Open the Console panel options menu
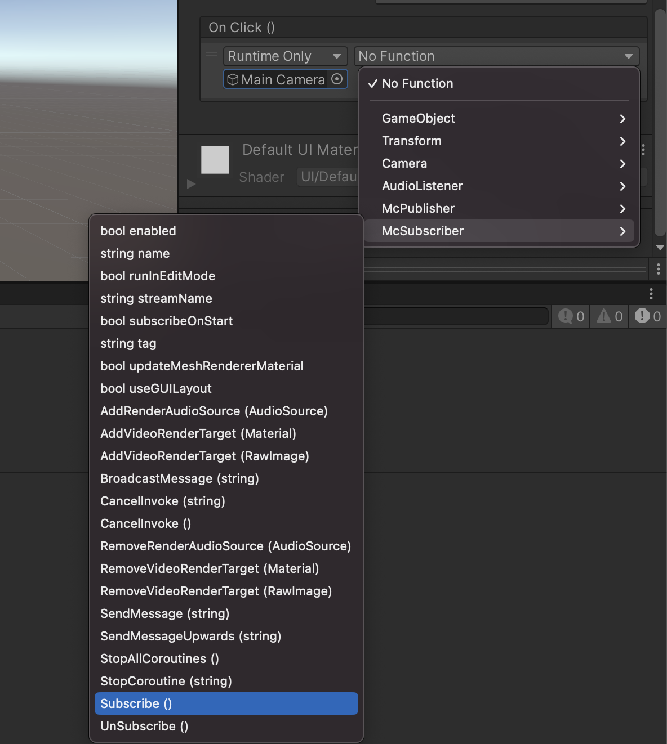 click(651, 293)
